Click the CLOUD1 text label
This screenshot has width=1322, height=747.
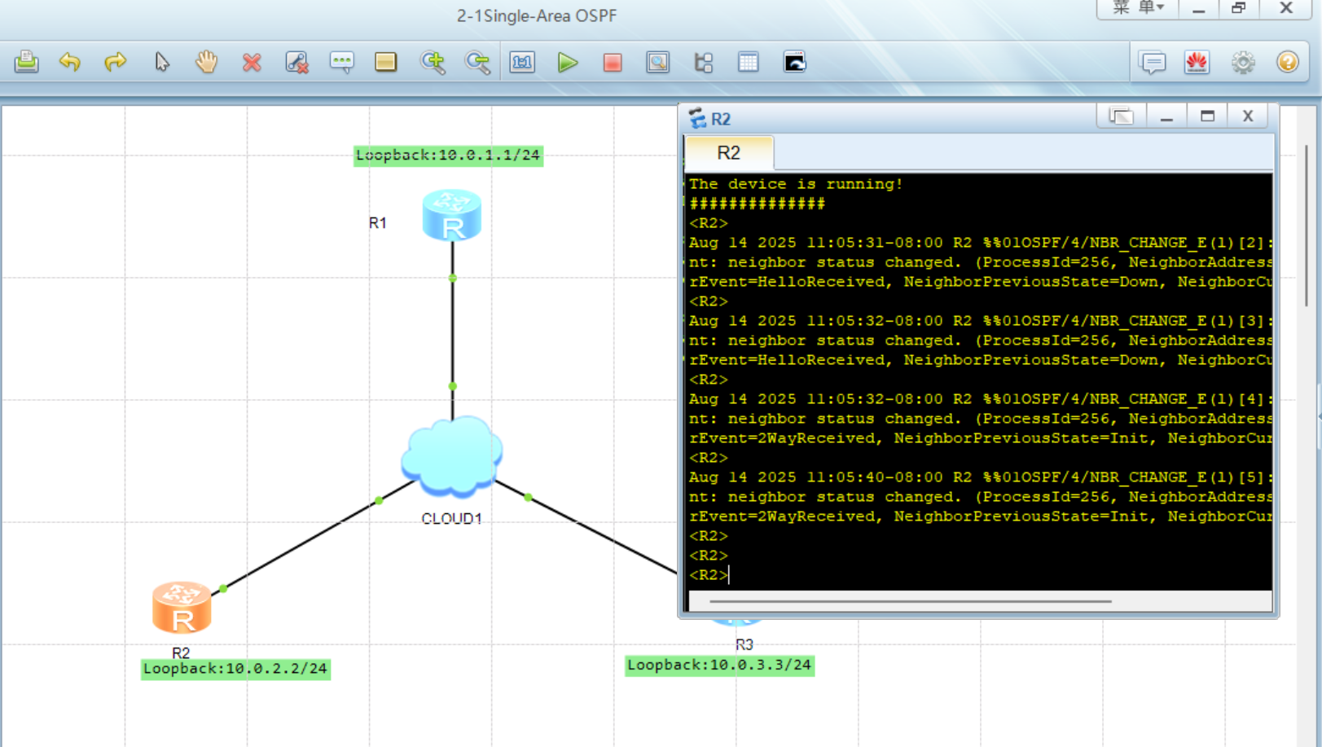pos(451,519)
